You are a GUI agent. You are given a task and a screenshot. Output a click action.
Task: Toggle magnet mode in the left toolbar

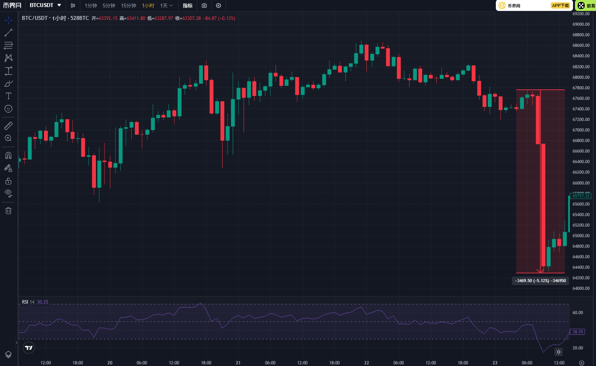(9, 155)
